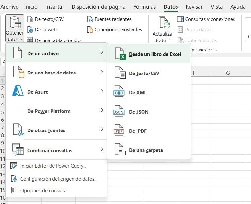Image resolution: width=251 pixels, height=204 pixels.
Task: Choose De XML in the submenu
Action: tap(149, 93)
